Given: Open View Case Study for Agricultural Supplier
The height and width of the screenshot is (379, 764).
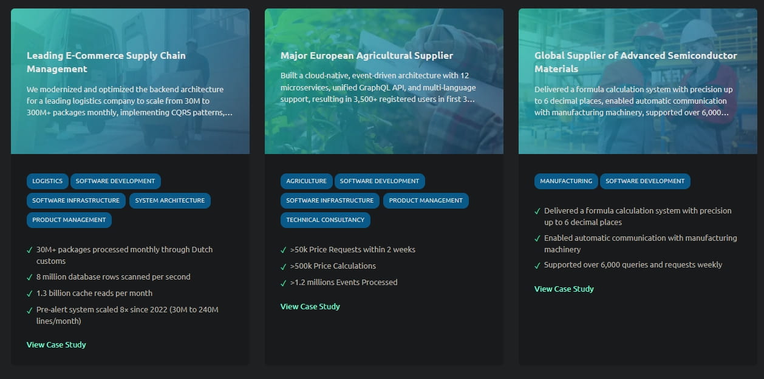Looking at the screenshot, I should pos(310,307).
